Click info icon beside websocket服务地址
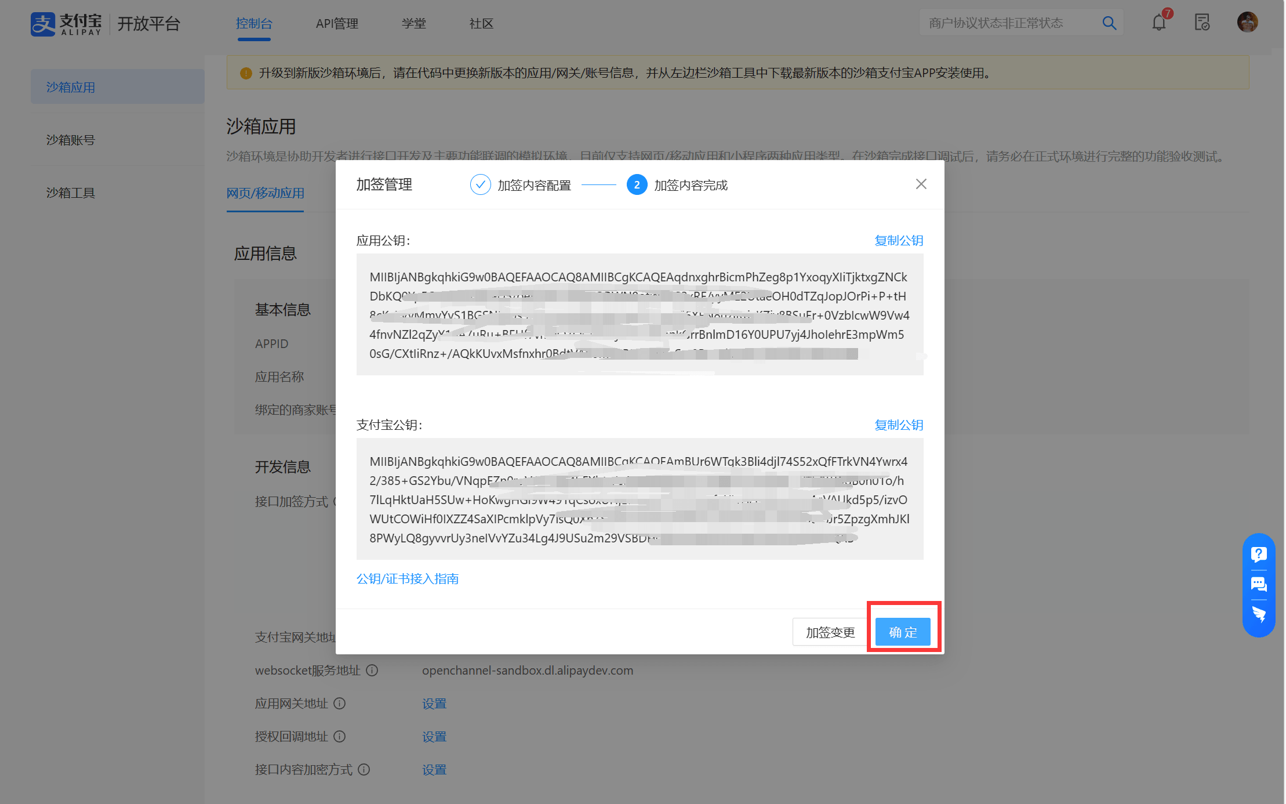This screenshot has width=1286, height=804. pos(372,671)
